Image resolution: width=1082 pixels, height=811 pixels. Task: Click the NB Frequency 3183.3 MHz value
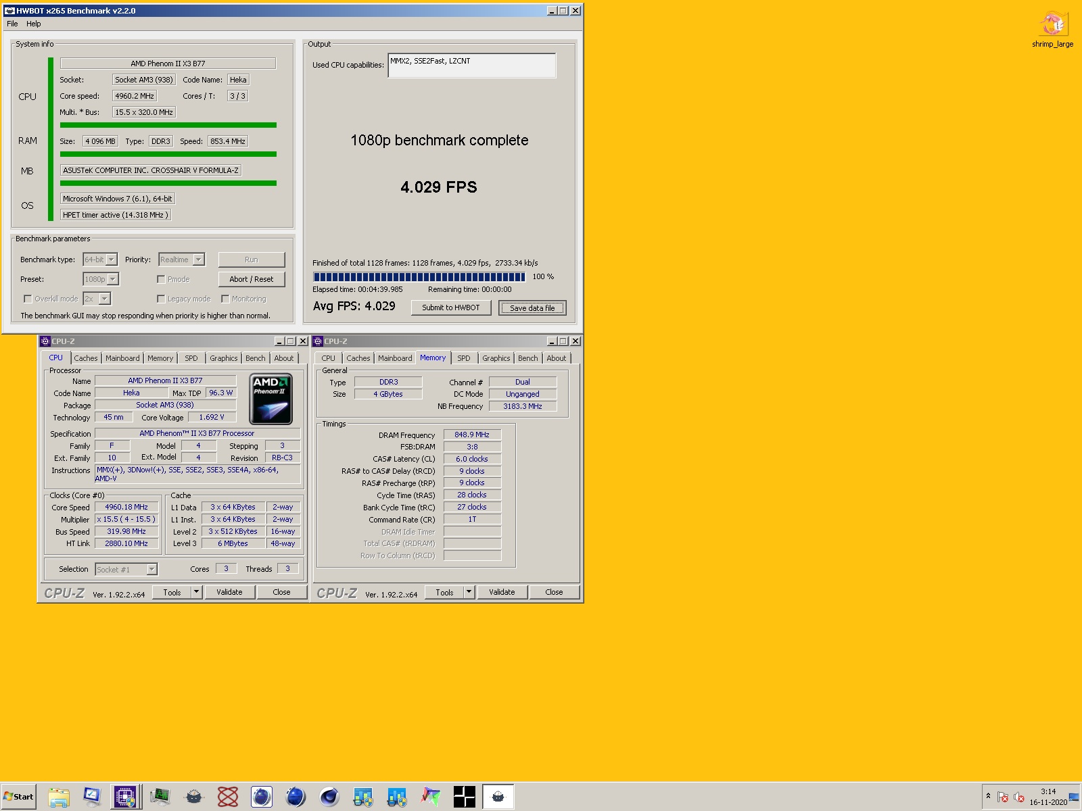(523, 406)
